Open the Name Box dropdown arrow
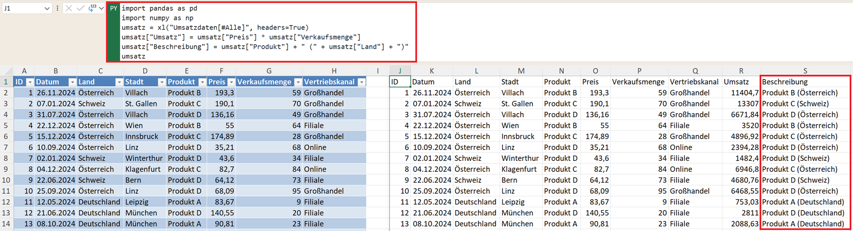Viewport: 853px width, 231px height. (x=47, y=9)
